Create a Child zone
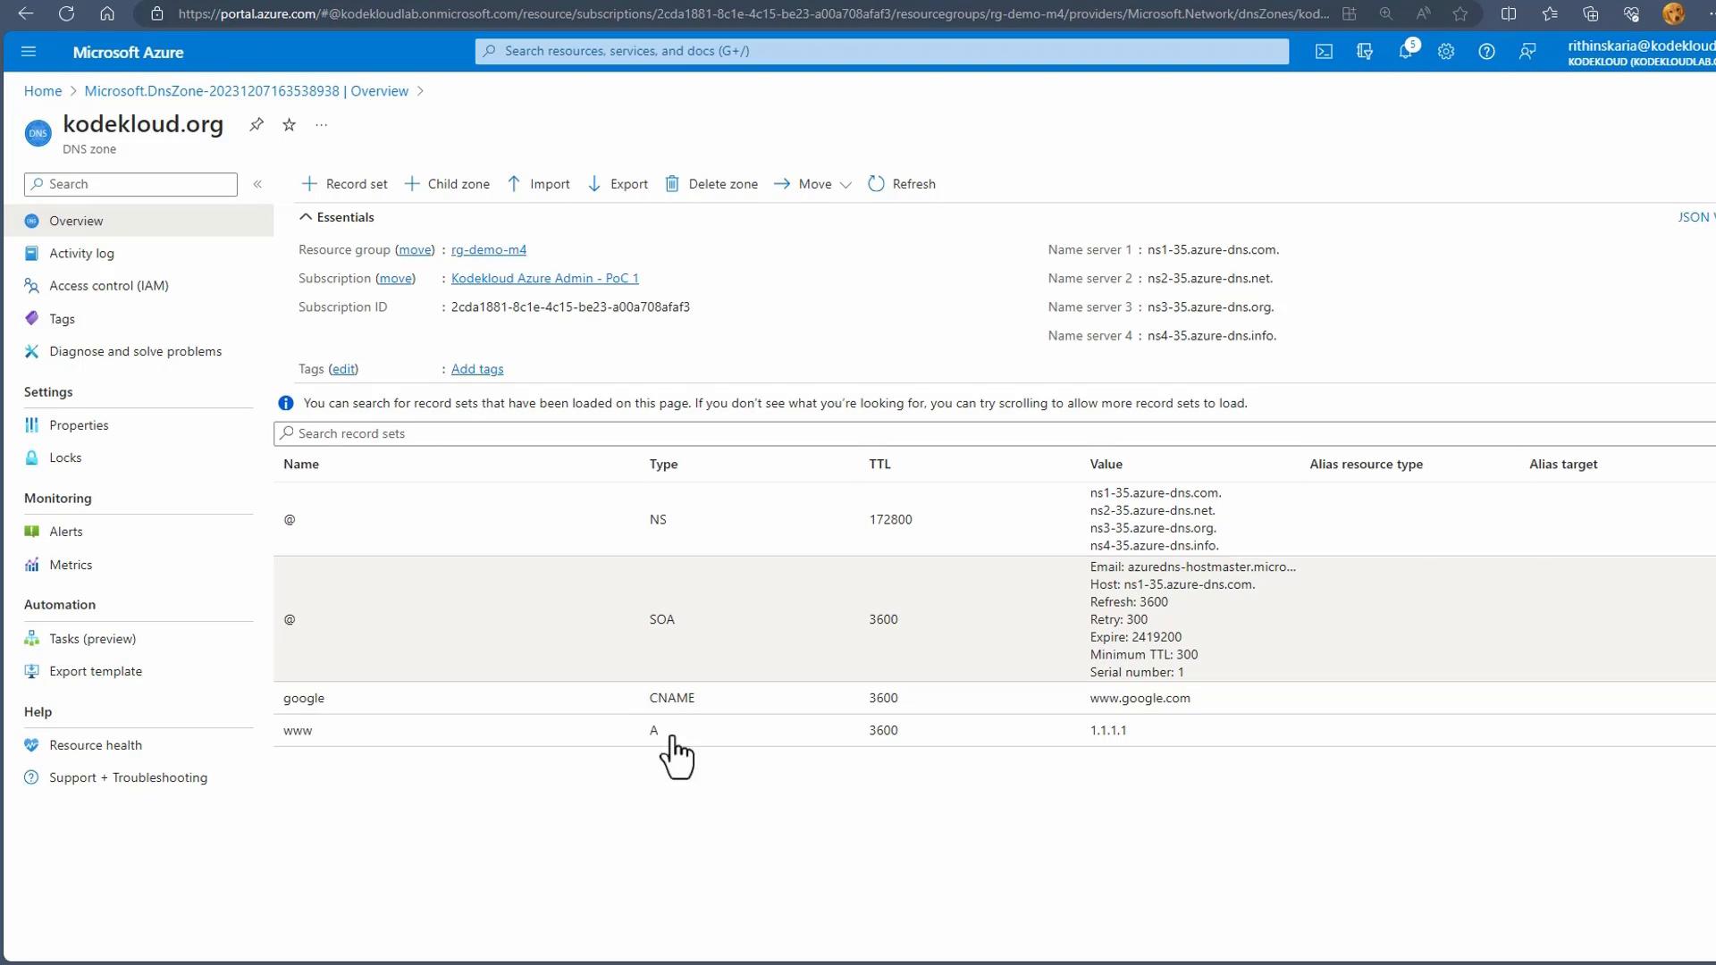 (x=447, y=184)
